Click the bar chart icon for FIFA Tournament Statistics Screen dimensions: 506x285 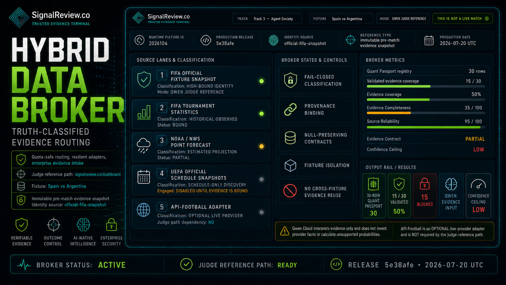(x=144, y=112)
